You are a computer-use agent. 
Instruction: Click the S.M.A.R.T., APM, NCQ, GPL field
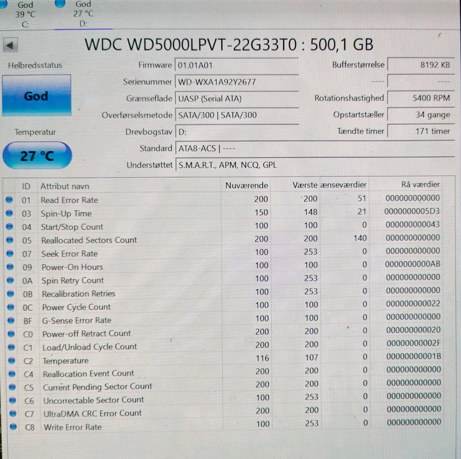(x=315, y=165)
